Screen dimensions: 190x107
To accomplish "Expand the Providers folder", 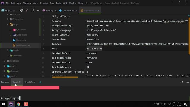I will pos(8,56).
